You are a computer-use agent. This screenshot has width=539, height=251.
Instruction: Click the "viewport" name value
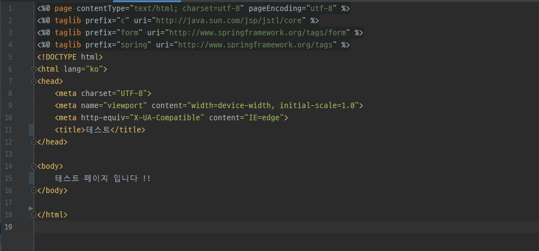(x=125, y=105)
